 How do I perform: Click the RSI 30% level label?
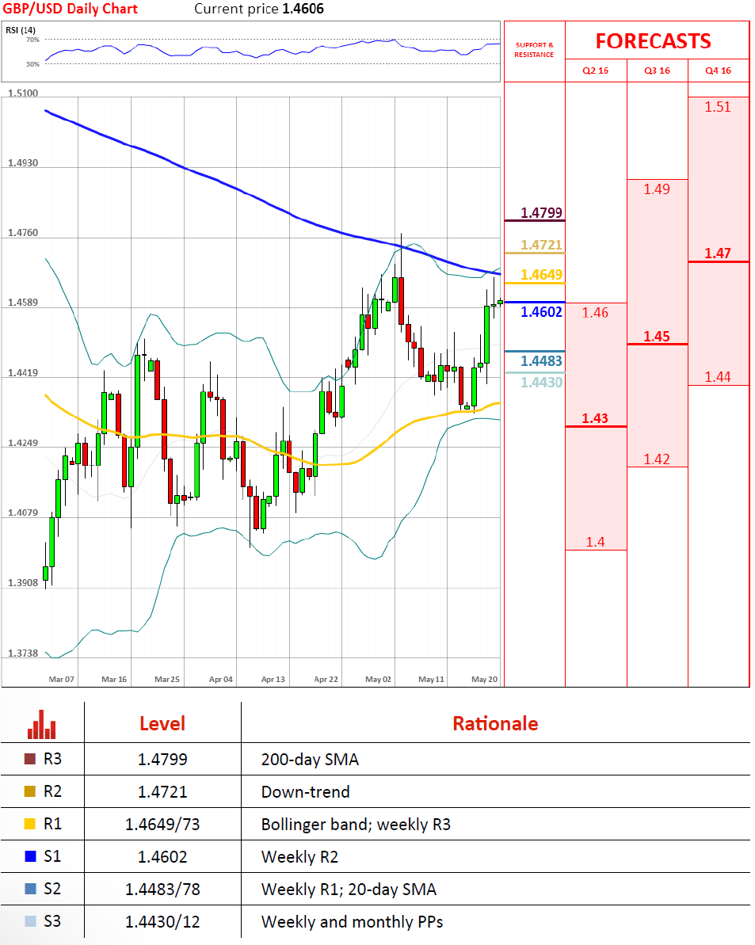click(32, 64)
